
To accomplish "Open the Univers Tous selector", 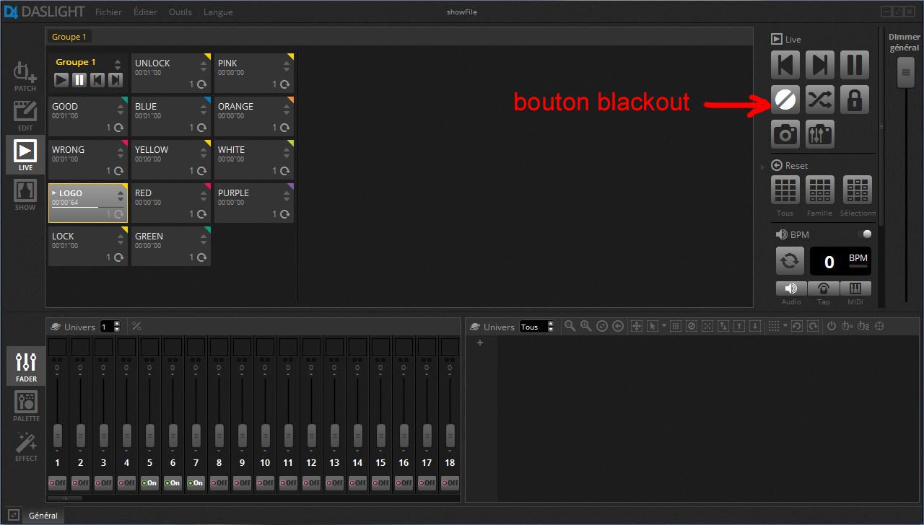I will coord(537,327).
